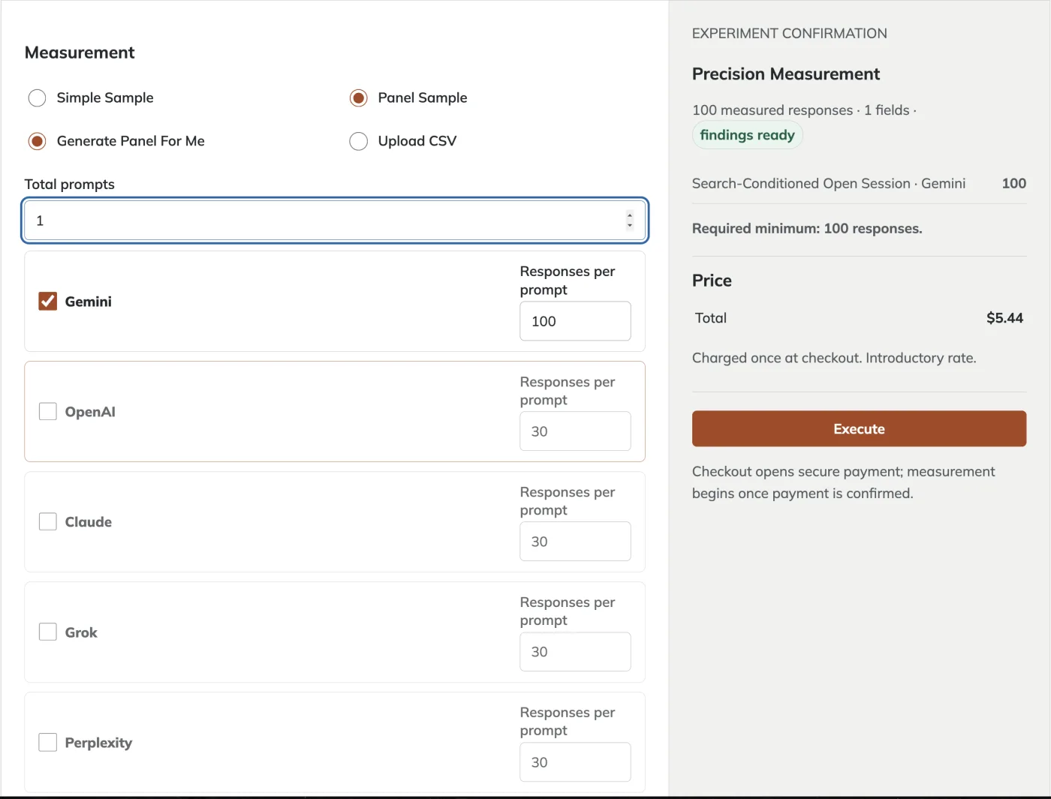Viewport: 1051px width, 799px height.
Task: Click the $5.44 total price
Action: coord(1004,318)
